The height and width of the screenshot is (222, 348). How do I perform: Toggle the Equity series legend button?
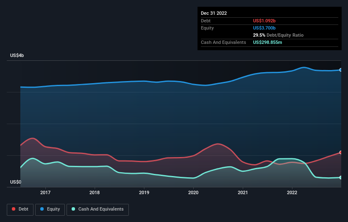pos(50,209)
